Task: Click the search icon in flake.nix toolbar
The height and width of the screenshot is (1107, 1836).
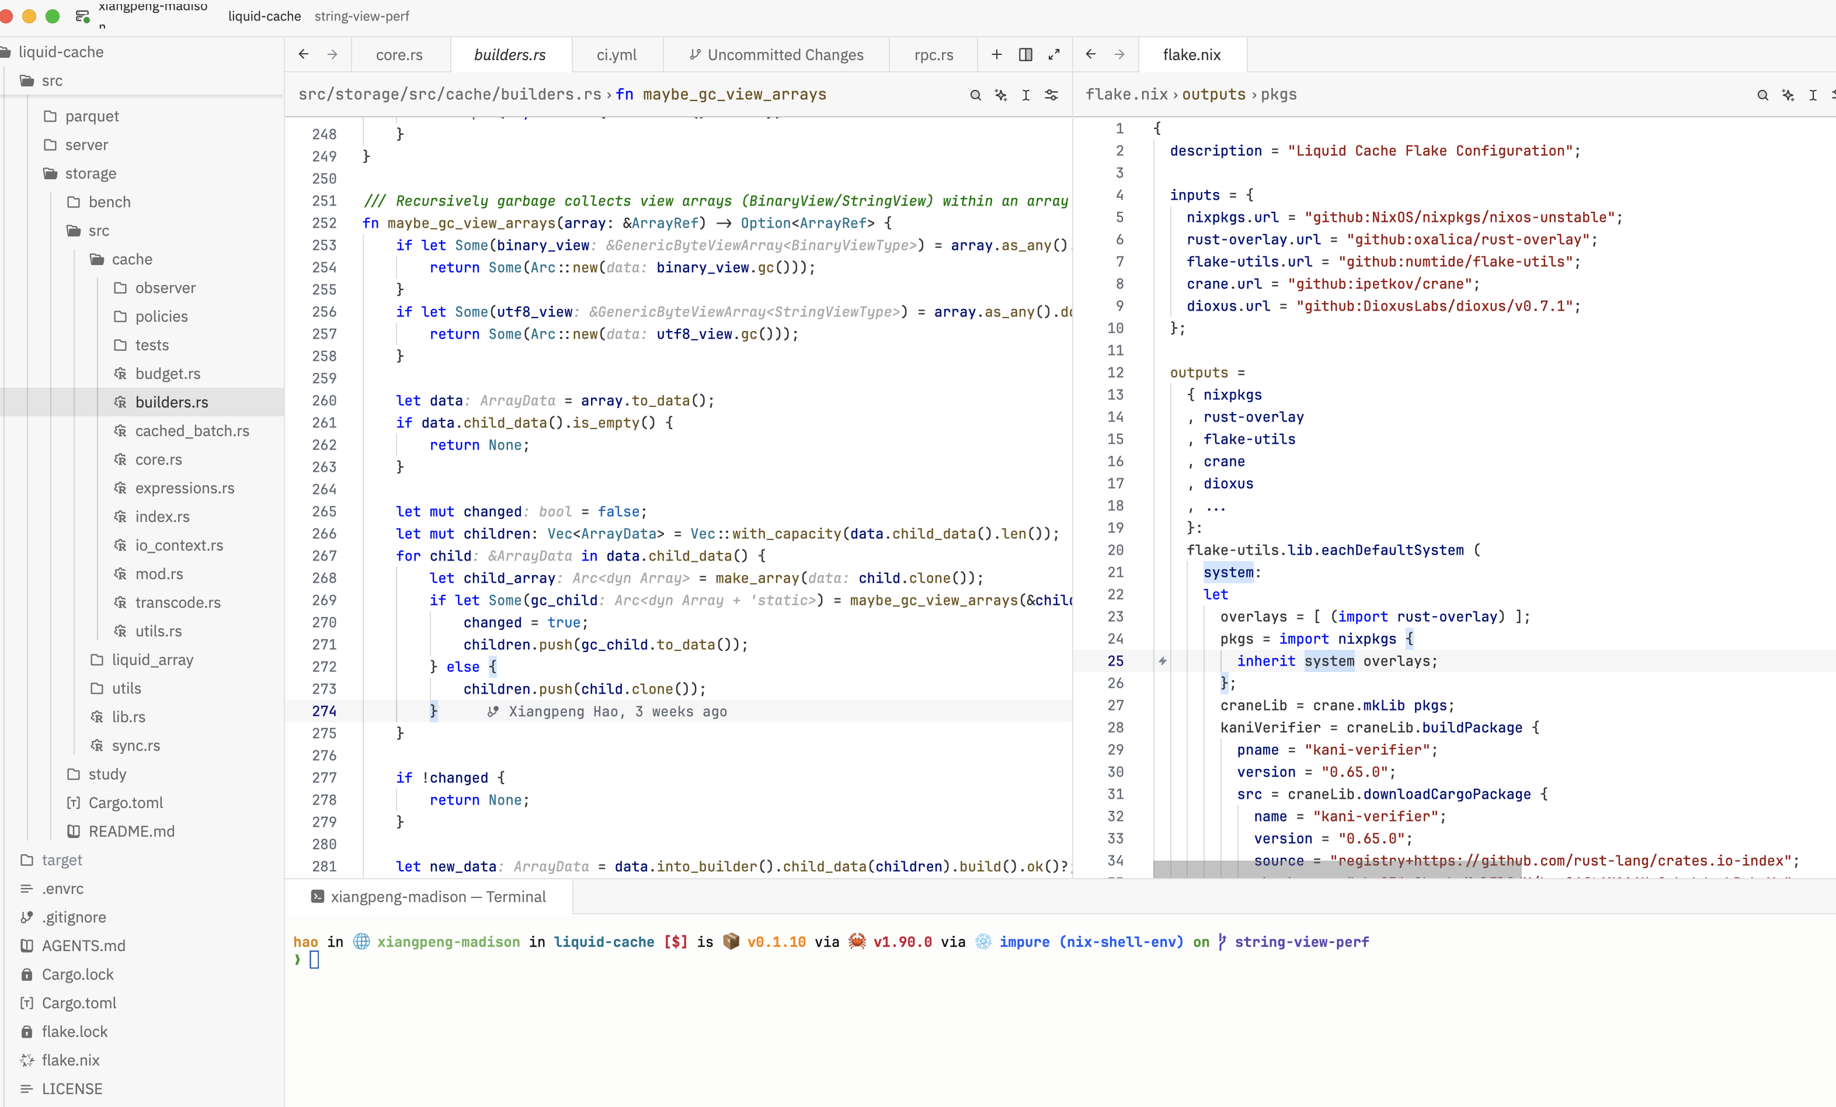Action: point(1762,95)
